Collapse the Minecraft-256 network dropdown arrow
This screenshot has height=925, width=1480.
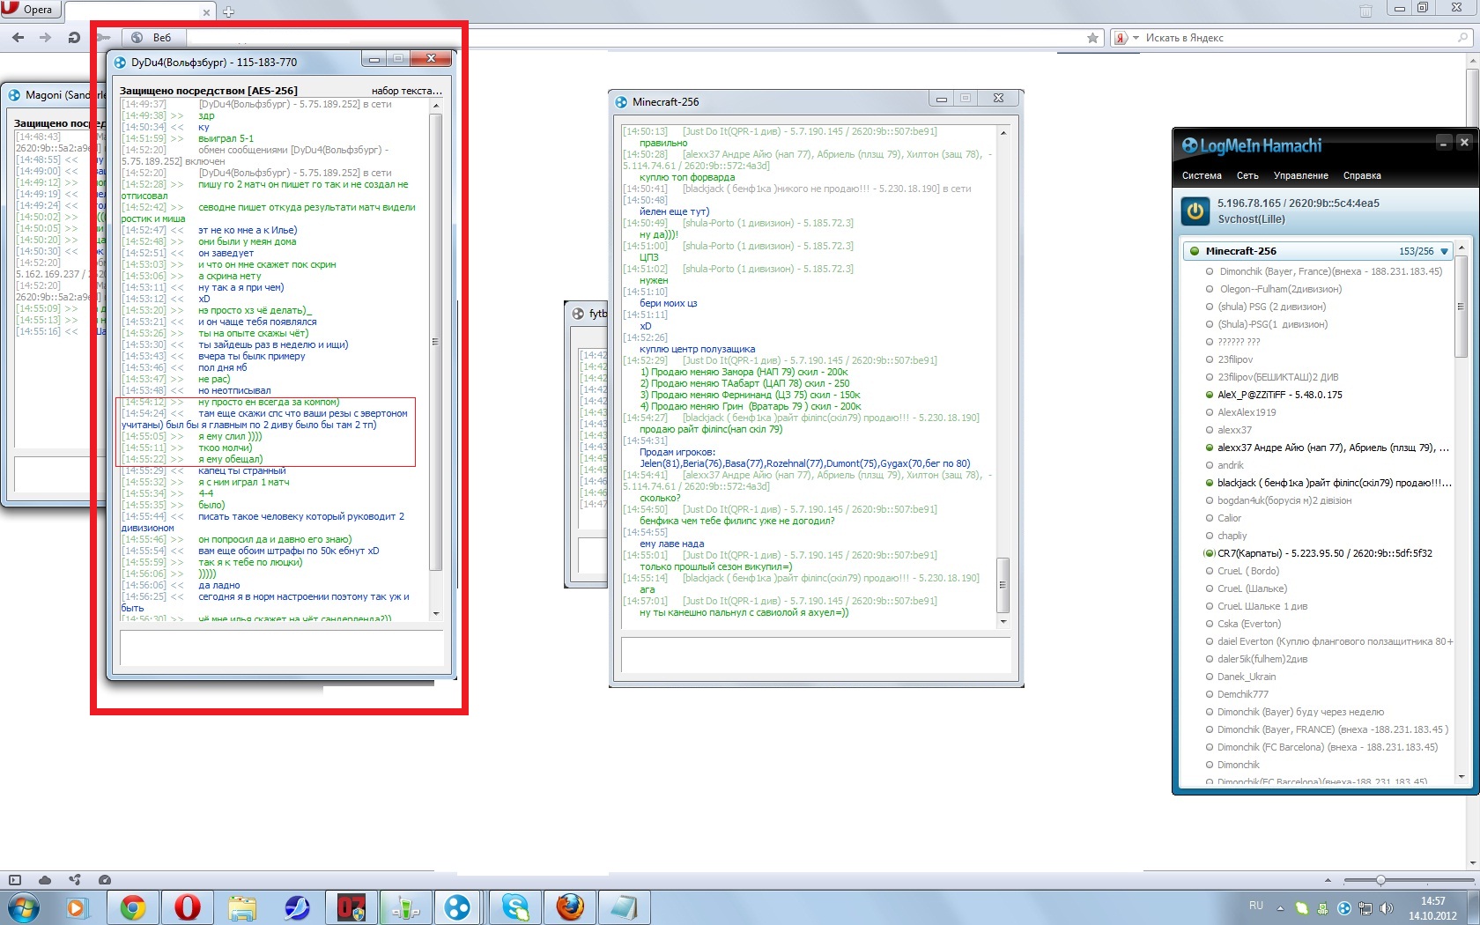(x=1444, y=252)
